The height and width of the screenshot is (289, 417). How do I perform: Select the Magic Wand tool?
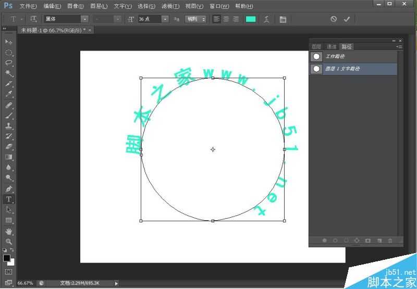click(9, 73)
